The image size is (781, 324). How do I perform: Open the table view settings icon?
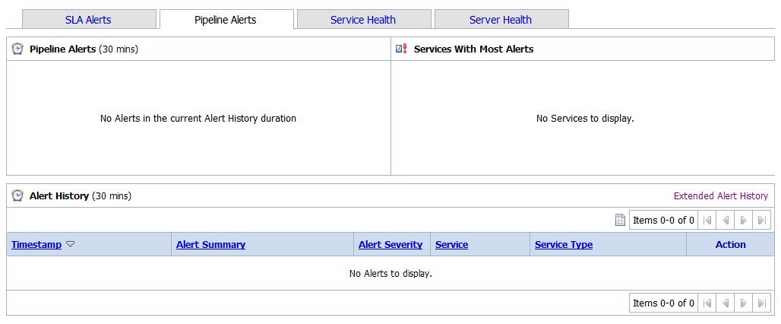pos(620,221)
